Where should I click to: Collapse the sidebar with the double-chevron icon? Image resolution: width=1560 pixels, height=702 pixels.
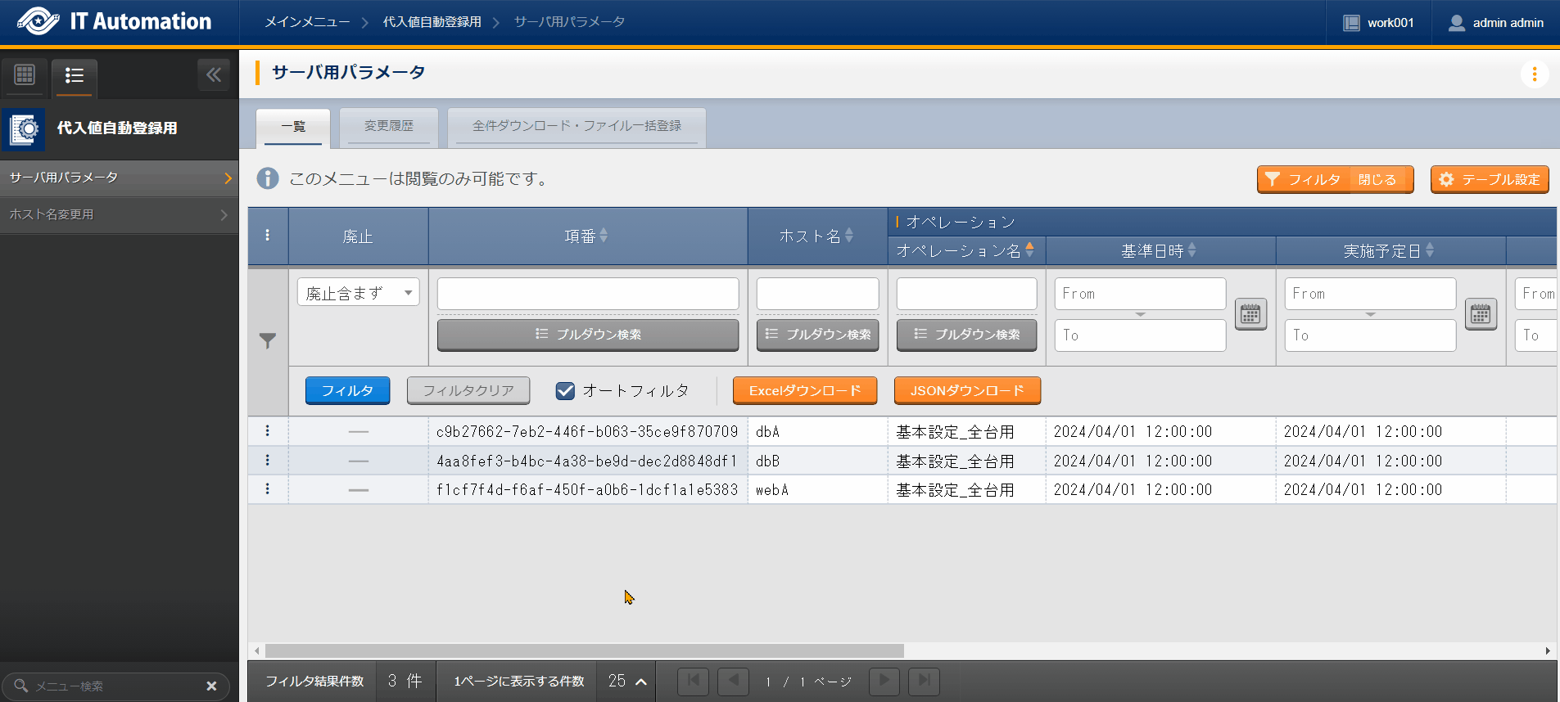click(214, 75)
